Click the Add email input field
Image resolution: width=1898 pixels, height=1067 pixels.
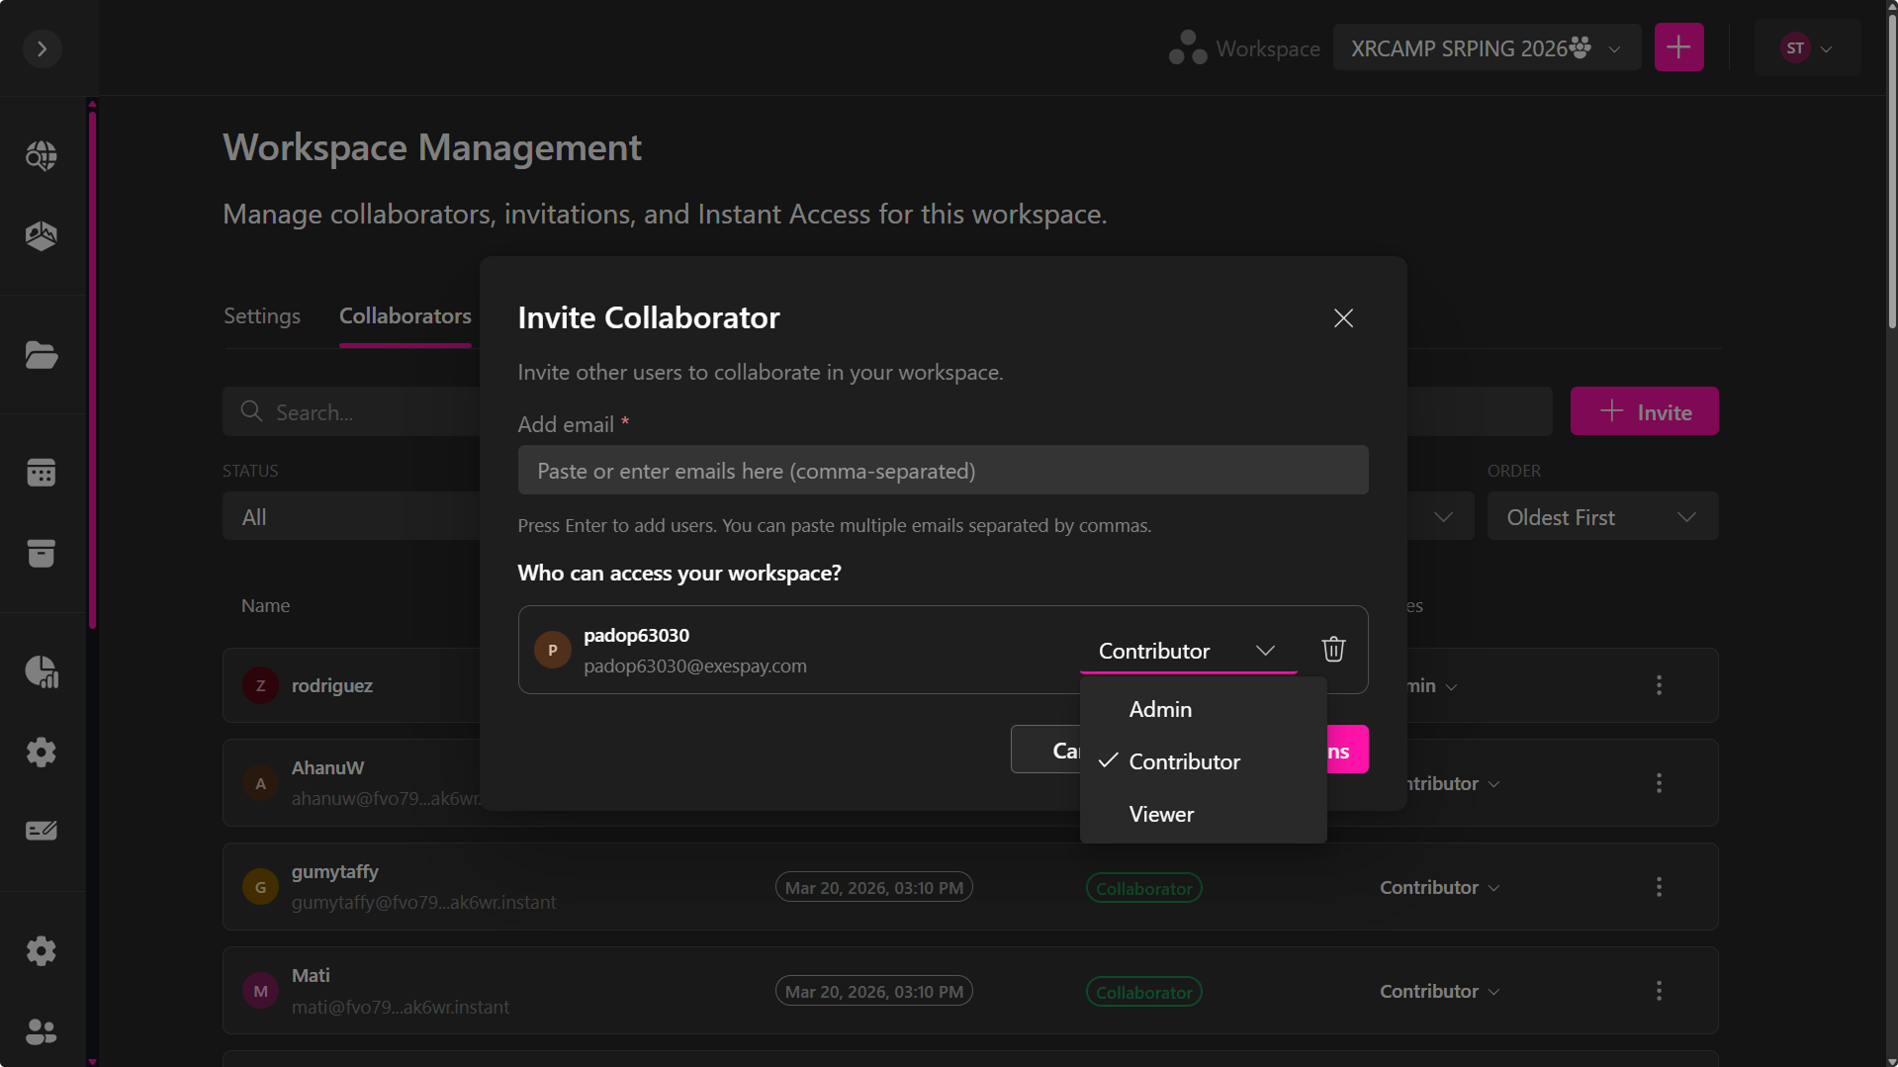[x=943, y=471]
